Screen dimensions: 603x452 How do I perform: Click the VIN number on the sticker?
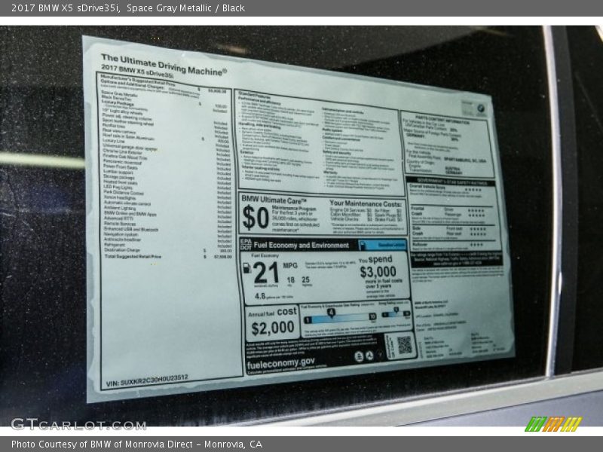147,380
